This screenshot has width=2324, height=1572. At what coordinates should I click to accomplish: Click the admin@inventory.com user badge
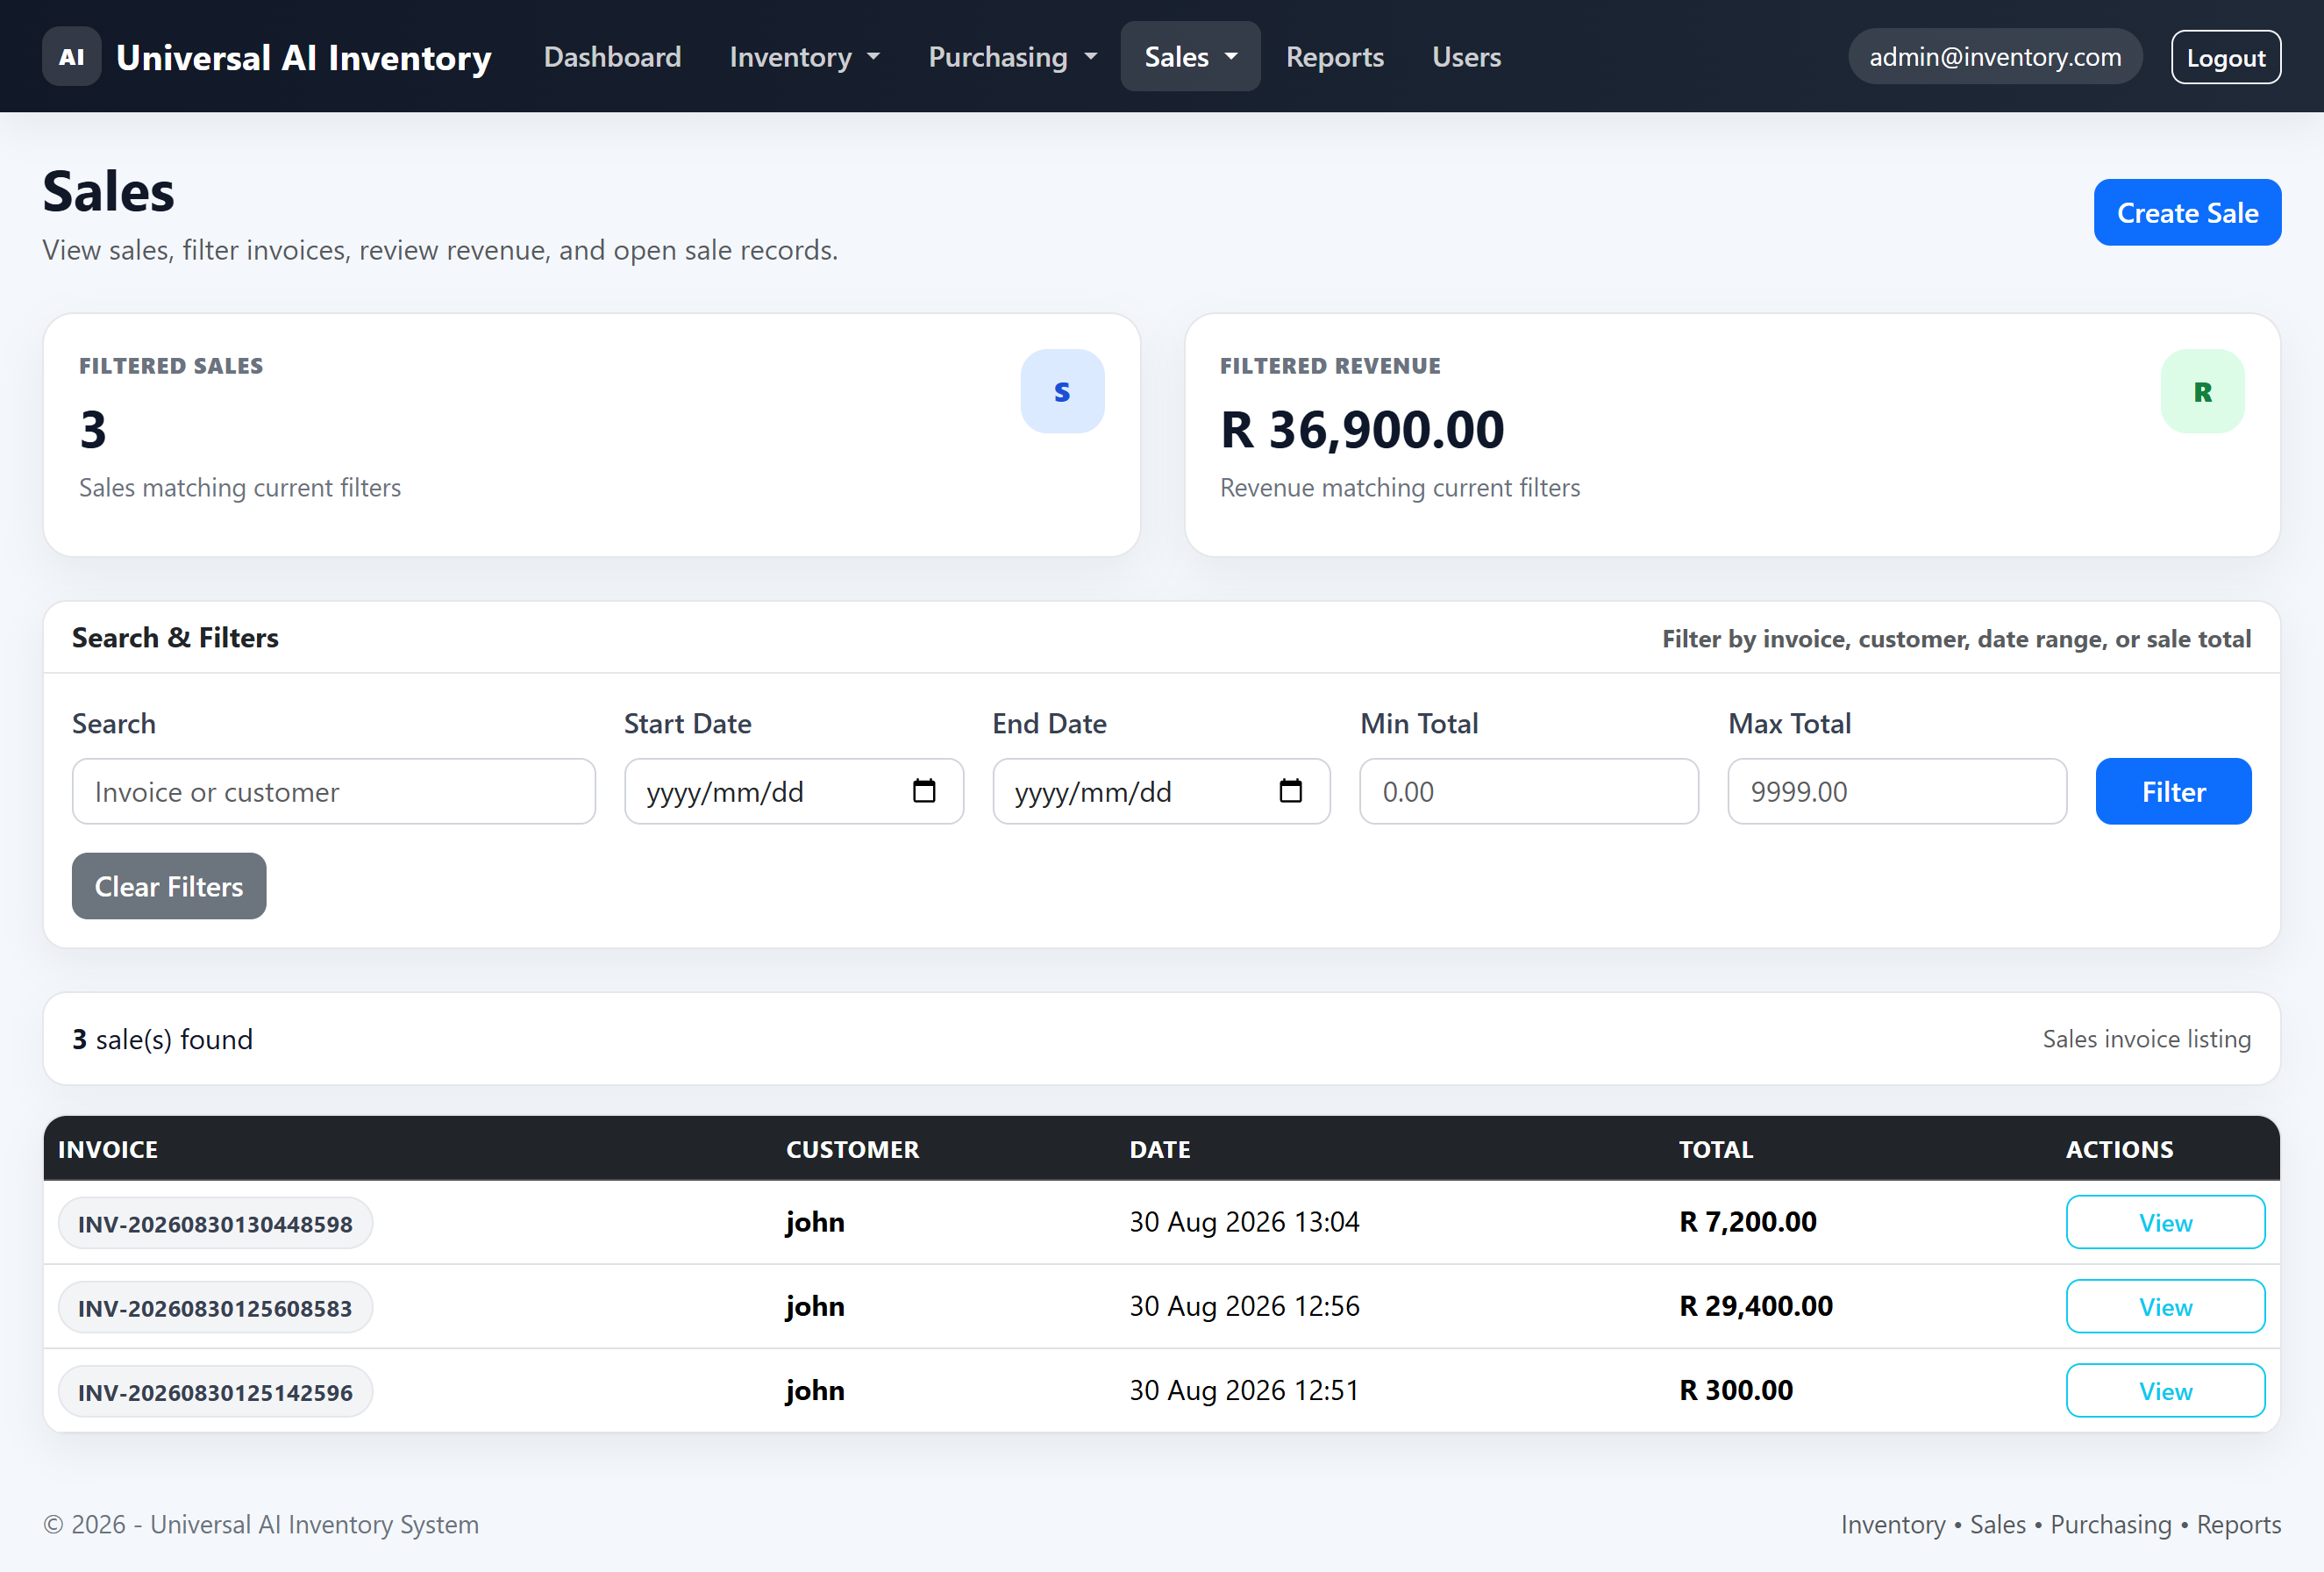tap(1995, 57)
